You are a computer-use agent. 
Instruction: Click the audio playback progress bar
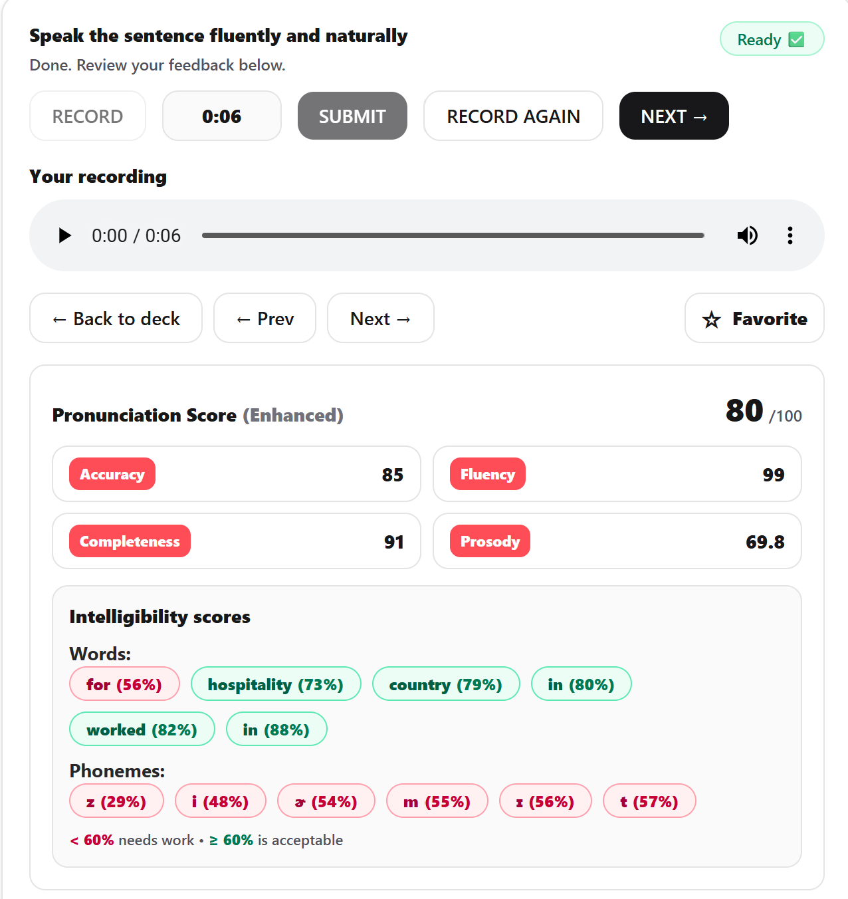[454, 235]
